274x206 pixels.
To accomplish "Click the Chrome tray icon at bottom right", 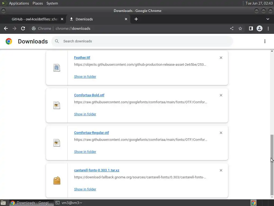I will tap(253, 203).
